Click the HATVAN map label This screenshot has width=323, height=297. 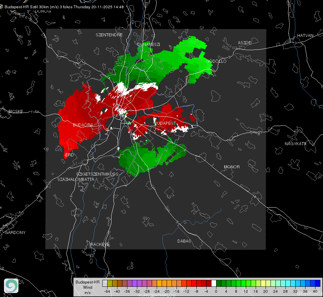coord(305,35)
